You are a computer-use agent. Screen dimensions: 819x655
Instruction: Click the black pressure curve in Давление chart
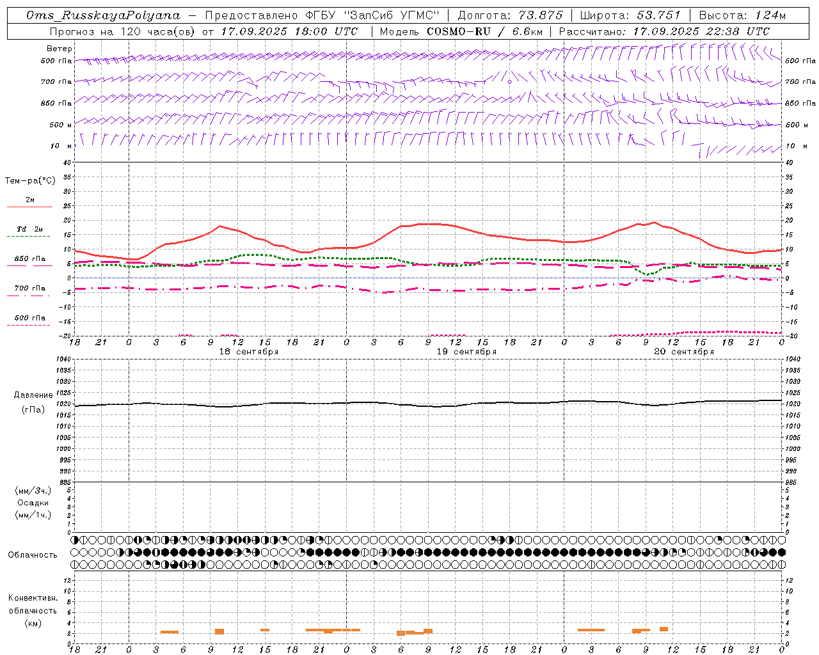tap(427, 404)
